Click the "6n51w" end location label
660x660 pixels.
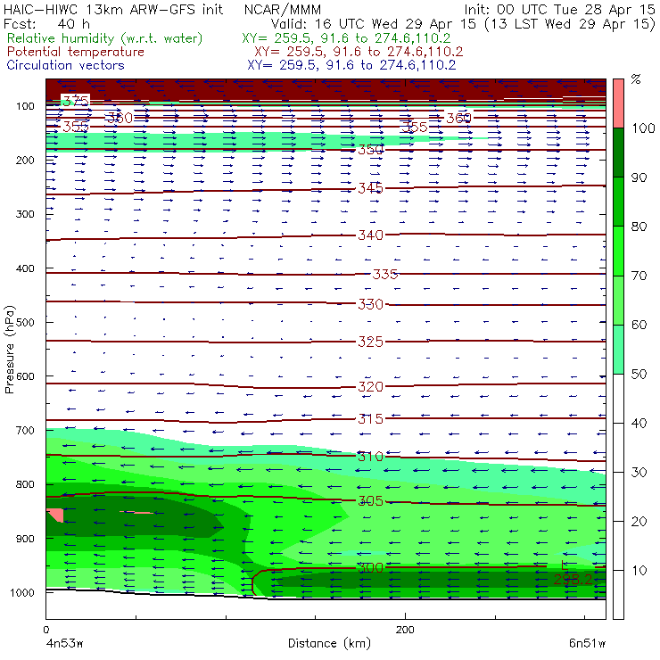coord(587,644)
